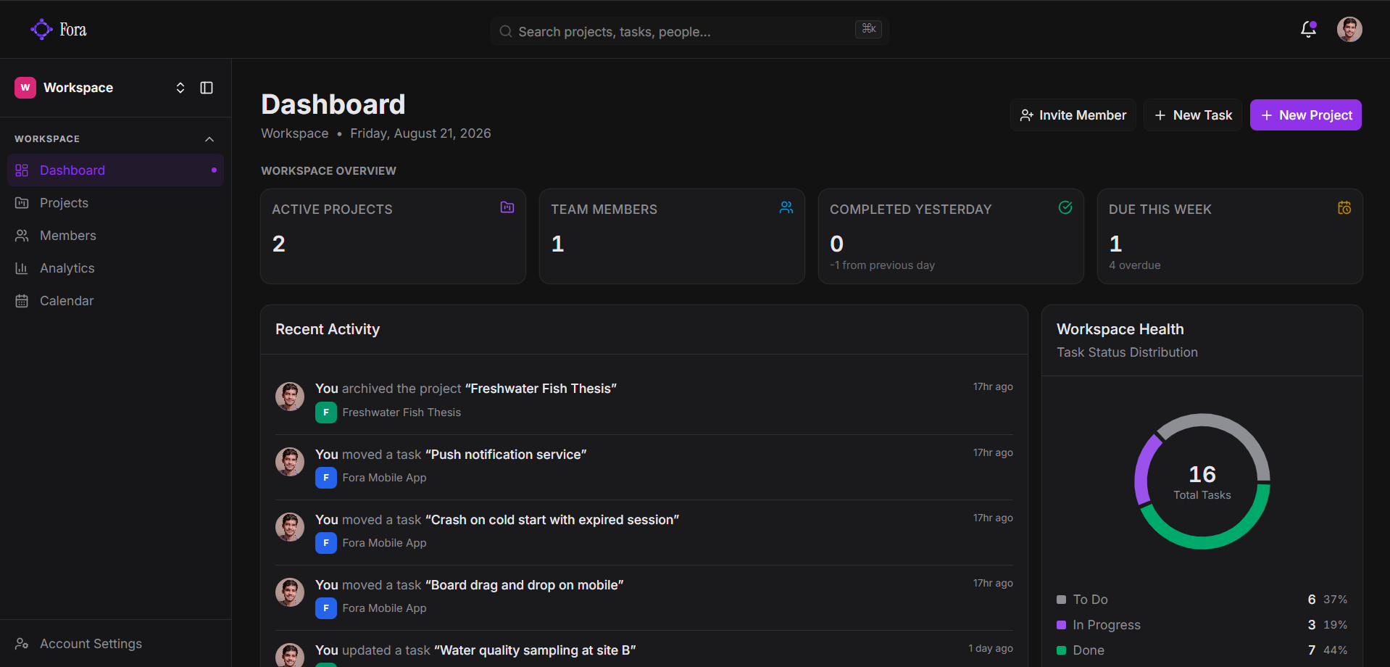This screenshot has width=1390, height=667.
Task: Click the '16 Total Tasks' center label
Action: click(x=1202, y=482)
